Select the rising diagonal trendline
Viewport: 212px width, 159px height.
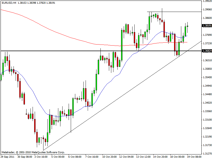click(x=106, y=106)
